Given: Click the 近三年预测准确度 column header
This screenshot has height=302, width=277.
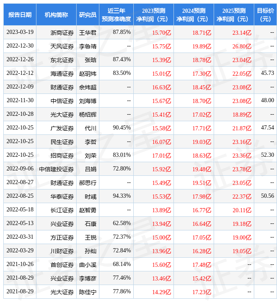Looking at the screenshot, I should point(116,14).
